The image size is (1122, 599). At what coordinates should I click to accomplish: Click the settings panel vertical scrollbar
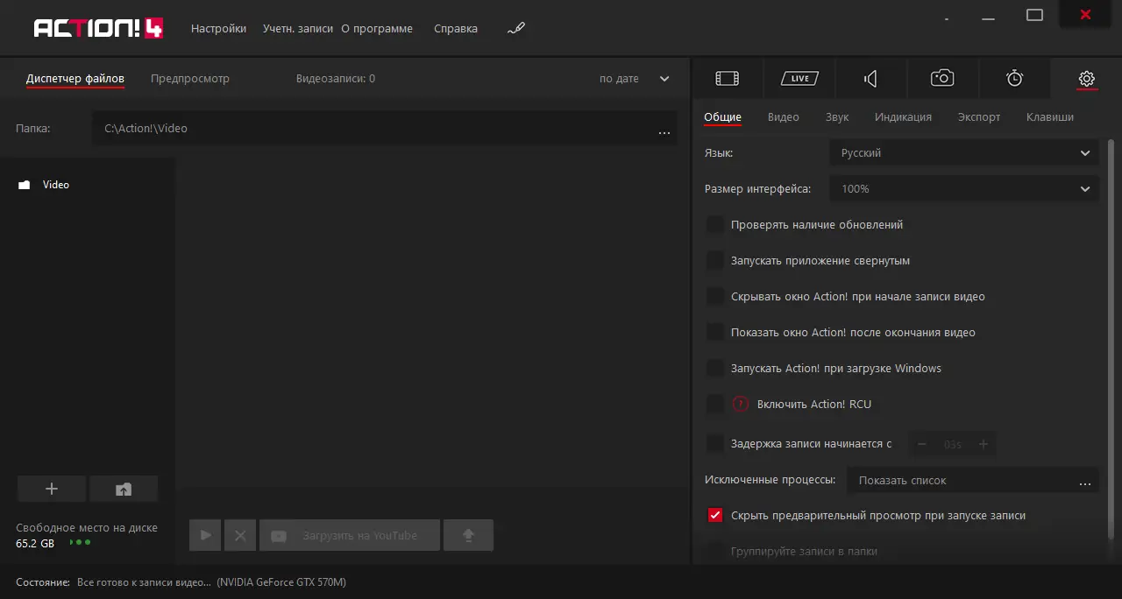pos(1111,340)
